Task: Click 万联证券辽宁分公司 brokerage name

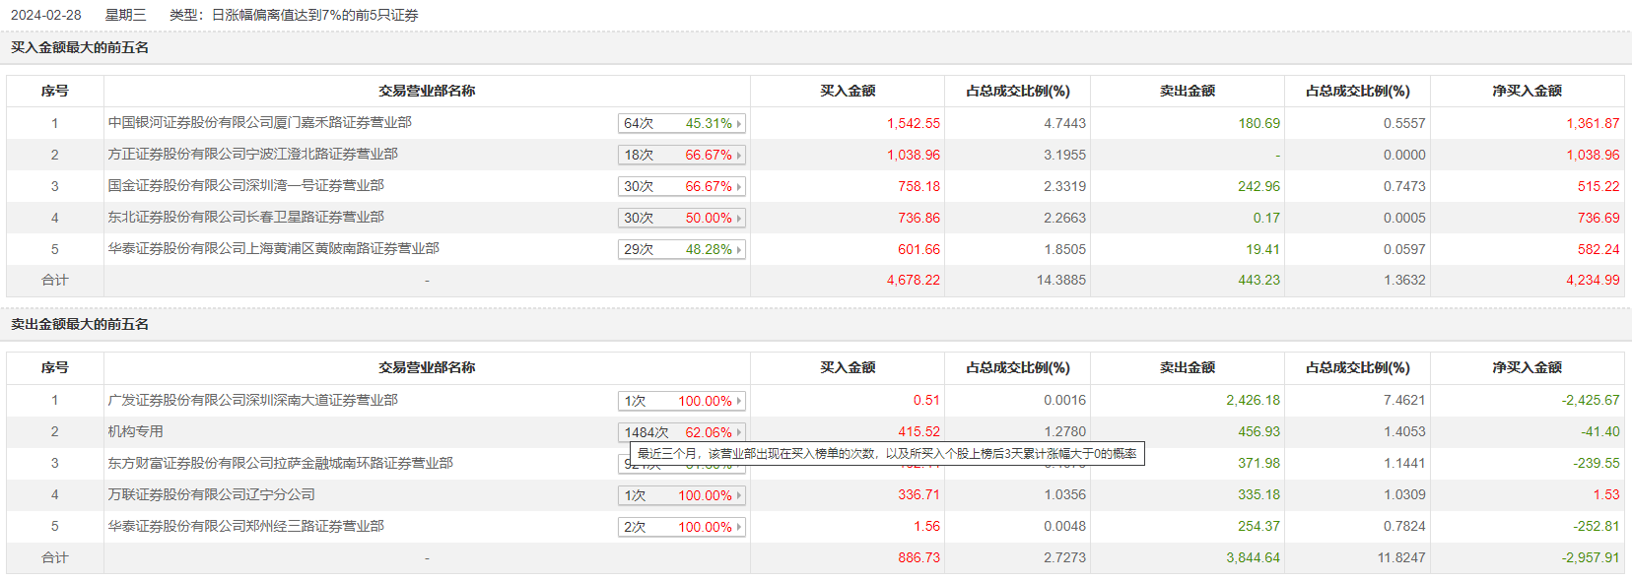Action: pos(211,494)
